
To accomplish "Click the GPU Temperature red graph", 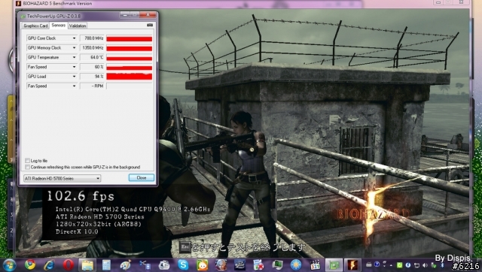I will click(129, 59).
